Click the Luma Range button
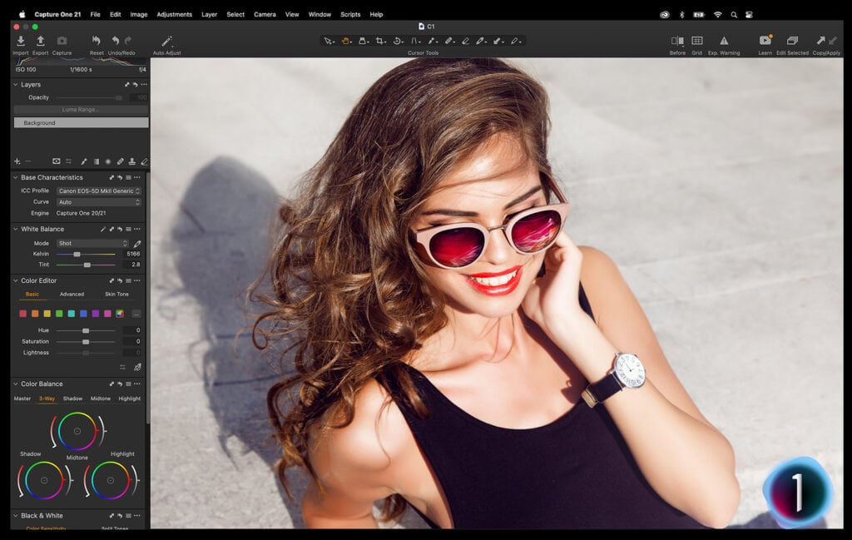The width and height of the screenshot is (852, 540). point(81,110)
